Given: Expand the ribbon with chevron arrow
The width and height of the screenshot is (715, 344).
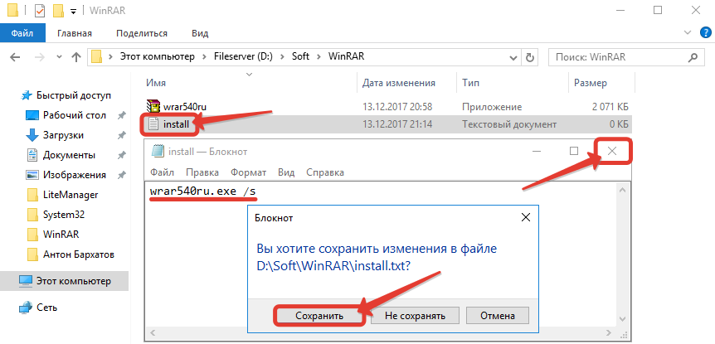Looking at the screenshot, I should [x=687, y=33].
